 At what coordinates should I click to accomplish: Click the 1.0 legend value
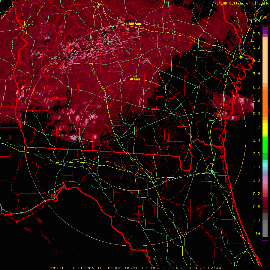(x=256, y=180)
